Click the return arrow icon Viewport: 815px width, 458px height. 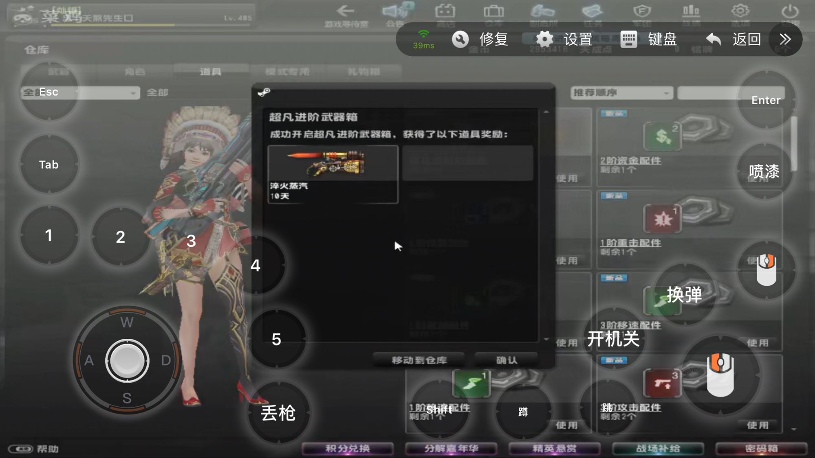pyautogui.click(x=714, y=39)
